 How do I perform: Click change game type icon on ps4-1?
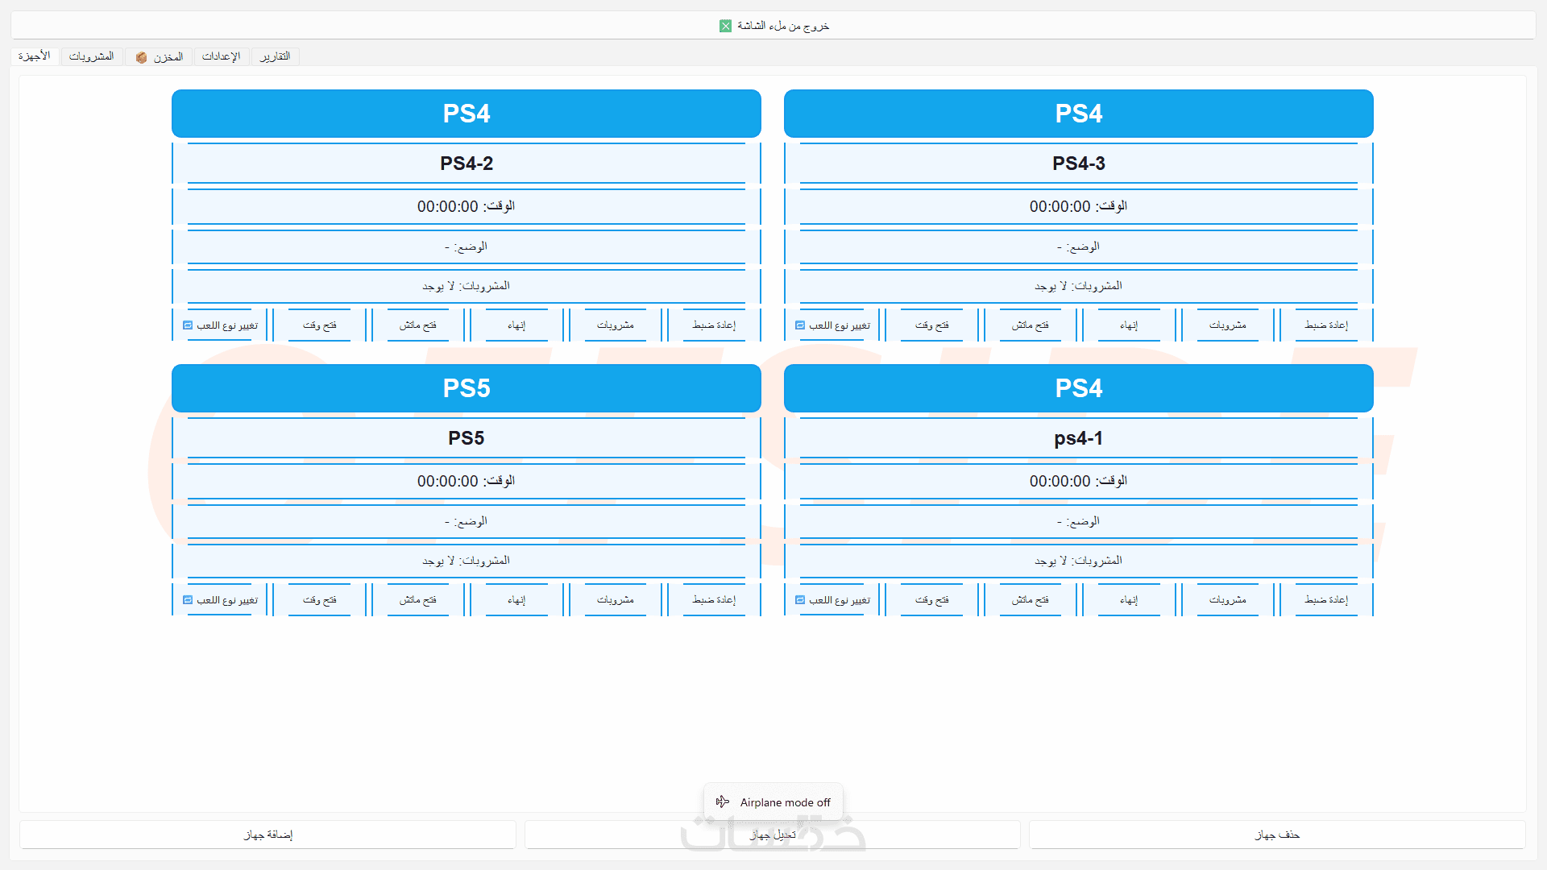pos(800,600)
